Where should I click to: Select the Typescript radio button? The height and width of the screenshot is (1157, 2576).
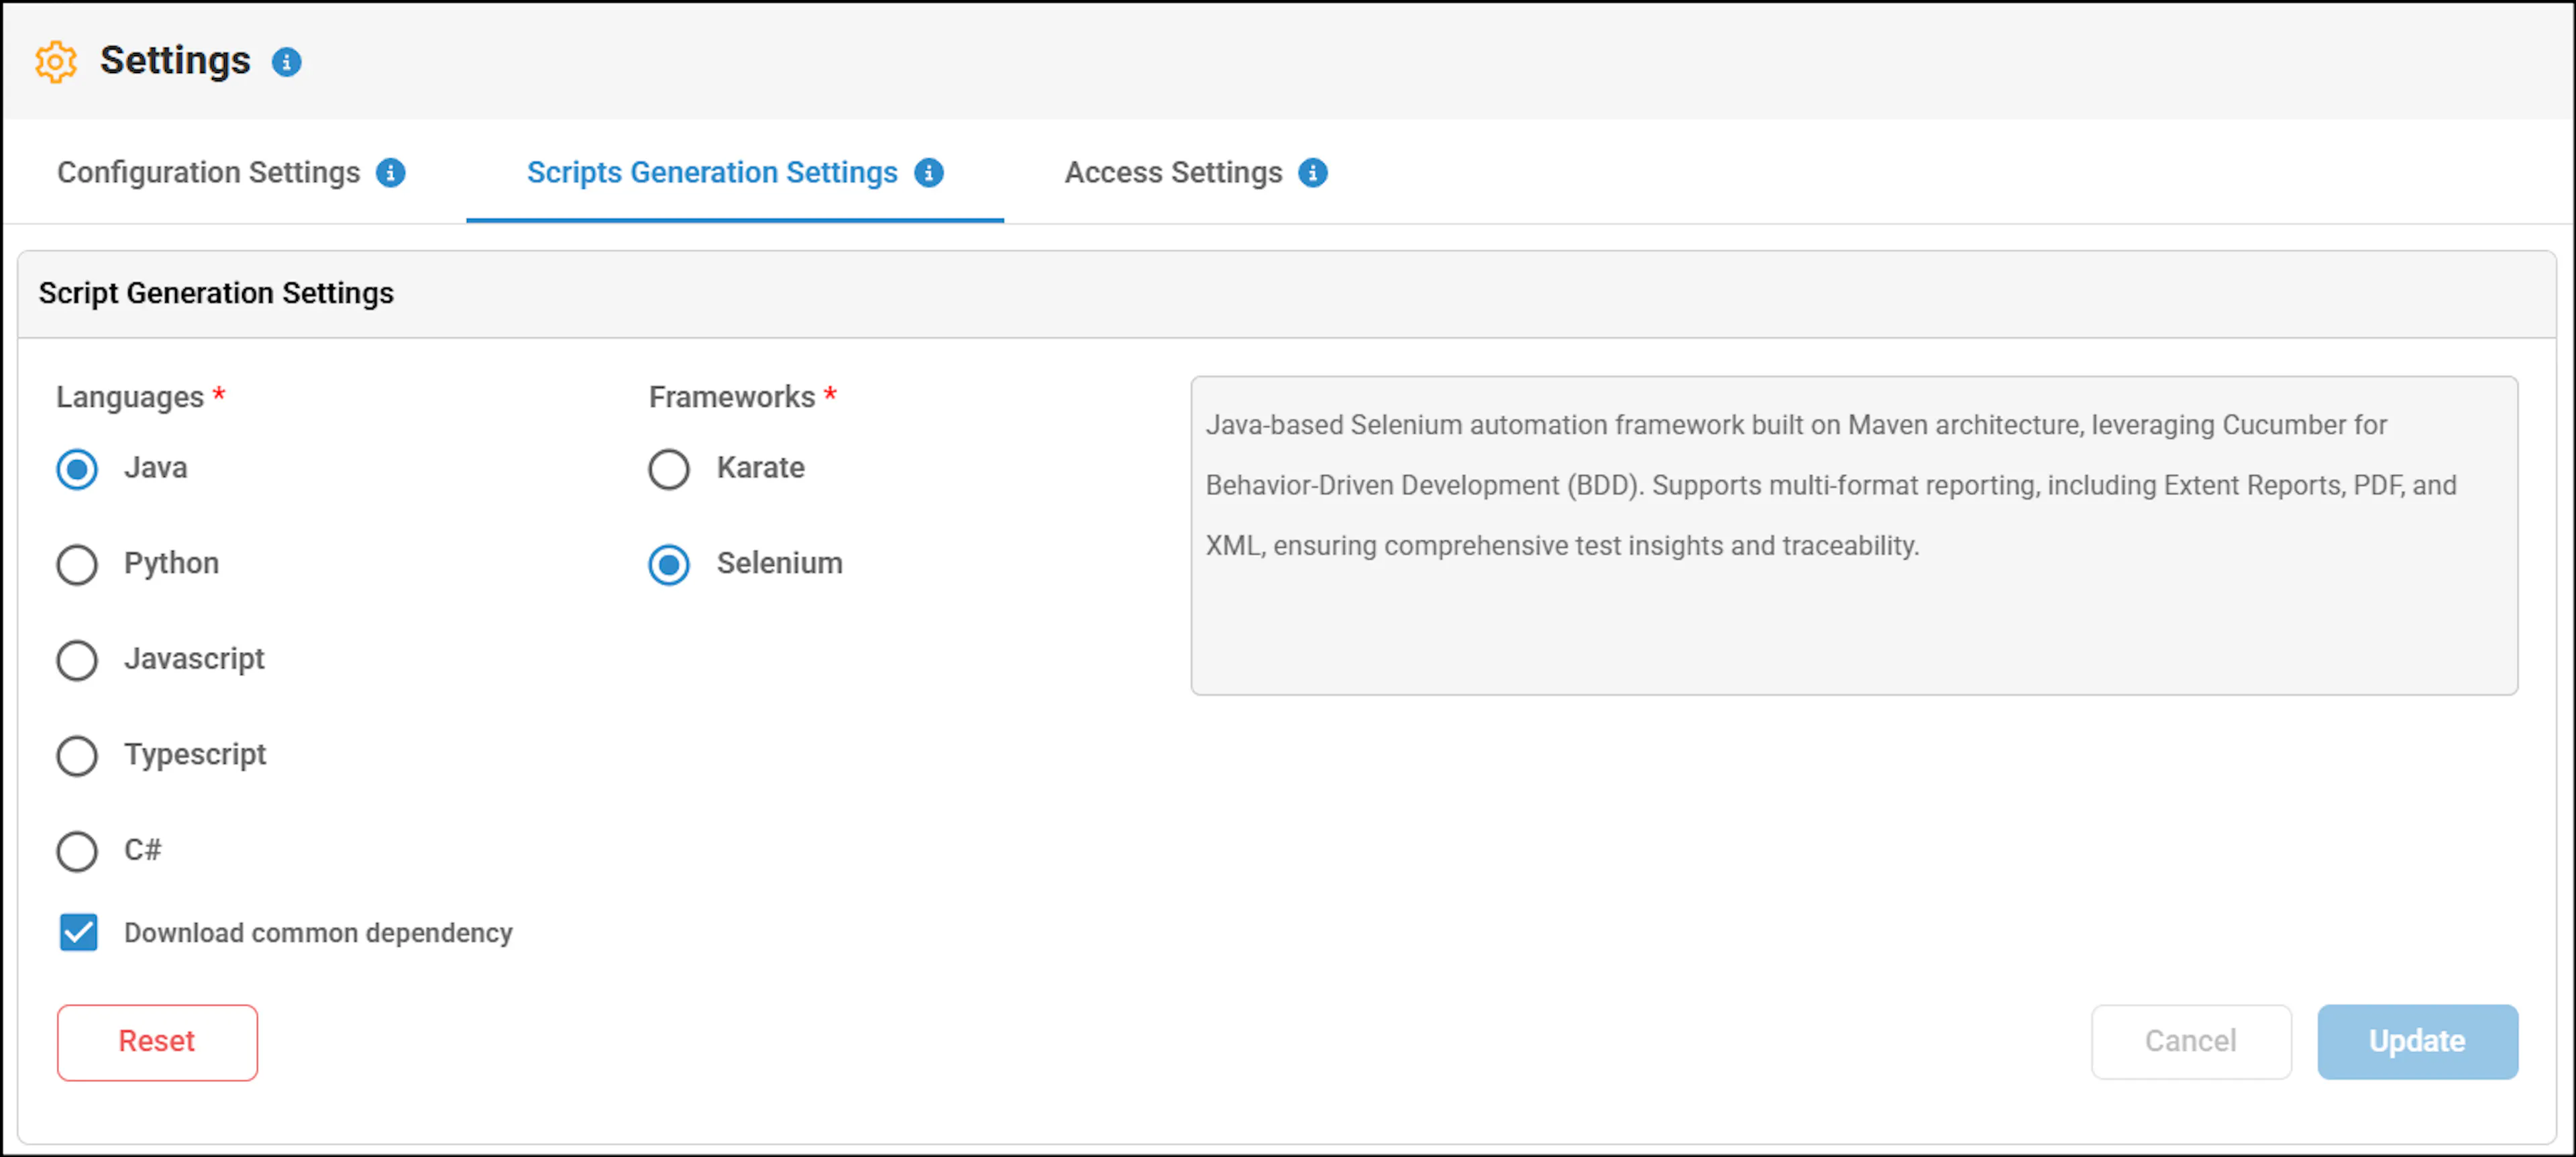coord(77,756)
